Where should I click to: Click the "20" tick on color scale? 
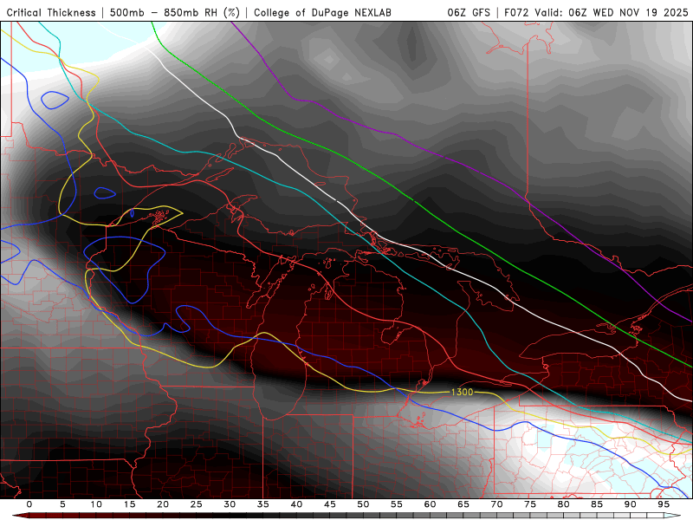[163, 504]
